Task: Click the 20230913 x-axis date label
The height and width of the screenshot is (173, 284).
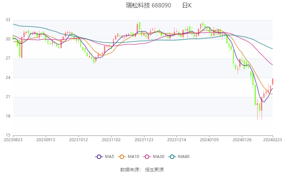Action: [46, 140]
